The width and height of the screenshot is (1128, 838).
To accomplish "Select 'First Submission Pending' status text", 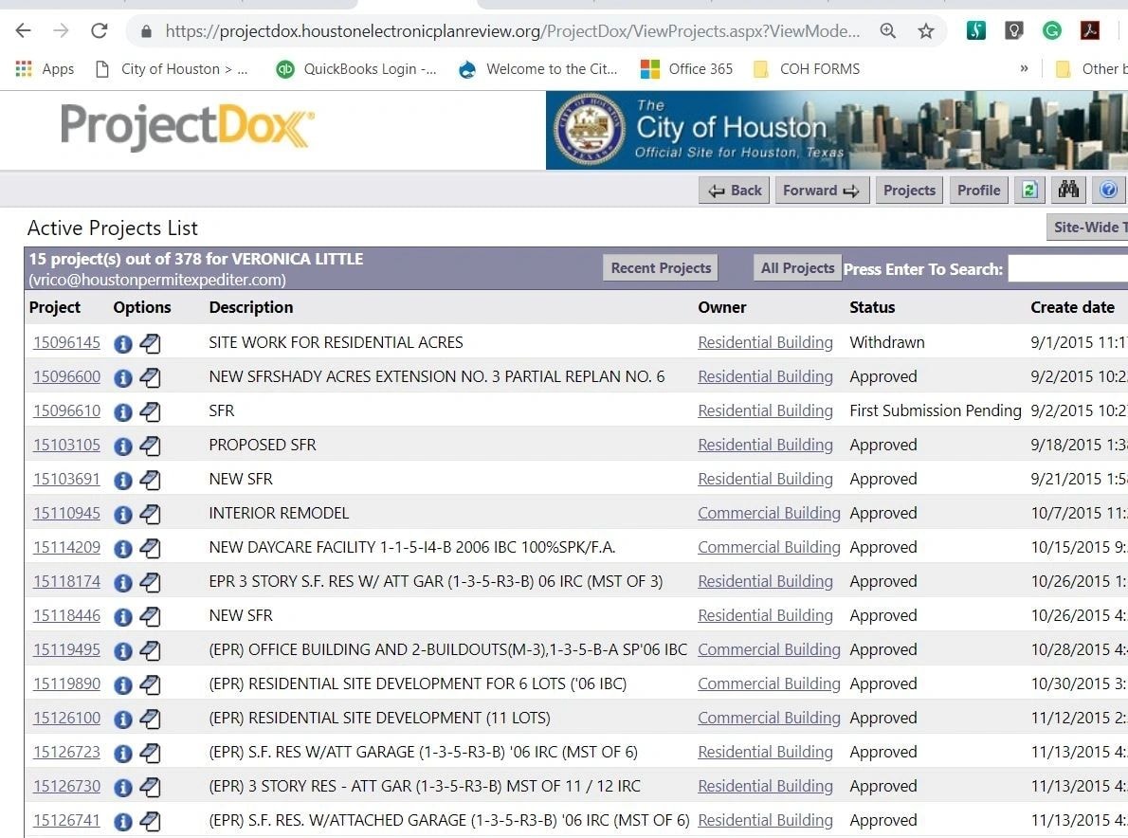I will point(936,410).
